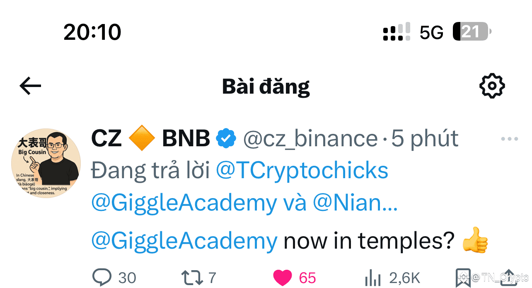
Task: Toggle the bookmark icon on post
Action: point(463,278)
